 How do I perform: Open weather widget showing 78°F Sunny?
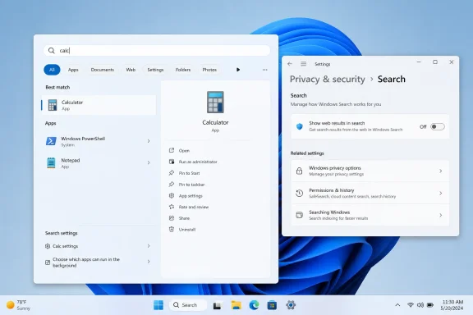click(19, 305)
